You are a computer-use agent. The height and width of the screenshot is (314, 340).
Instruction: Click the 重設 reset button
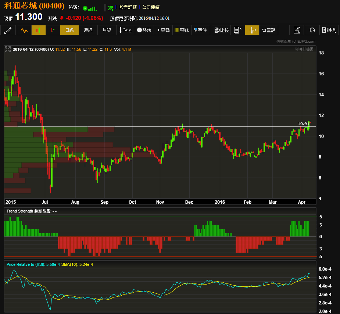tap(269, 30)
